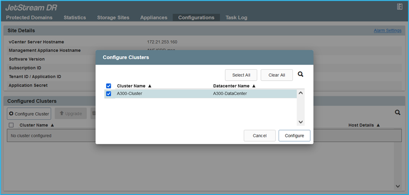View the Task Log tab
The image size is (409, 195).
coord(236,17)
